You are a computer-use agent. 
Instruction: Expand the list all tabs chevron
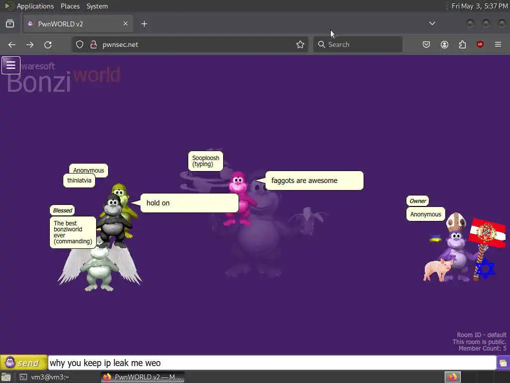432,23
